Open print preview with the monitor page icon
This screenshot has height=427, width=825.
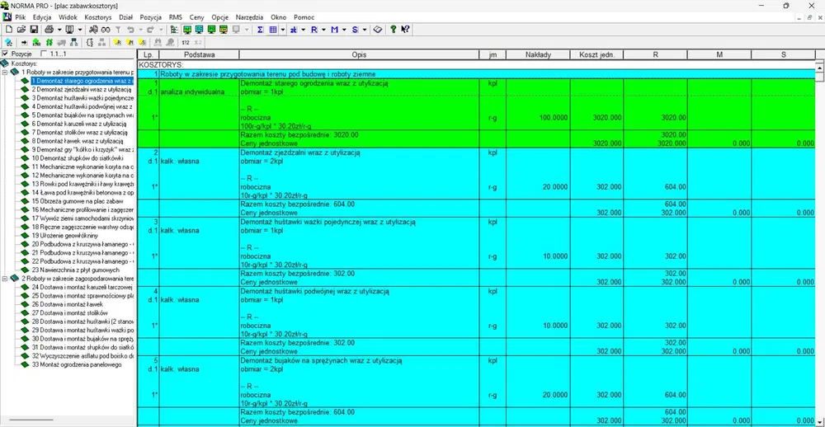[69, 30]
